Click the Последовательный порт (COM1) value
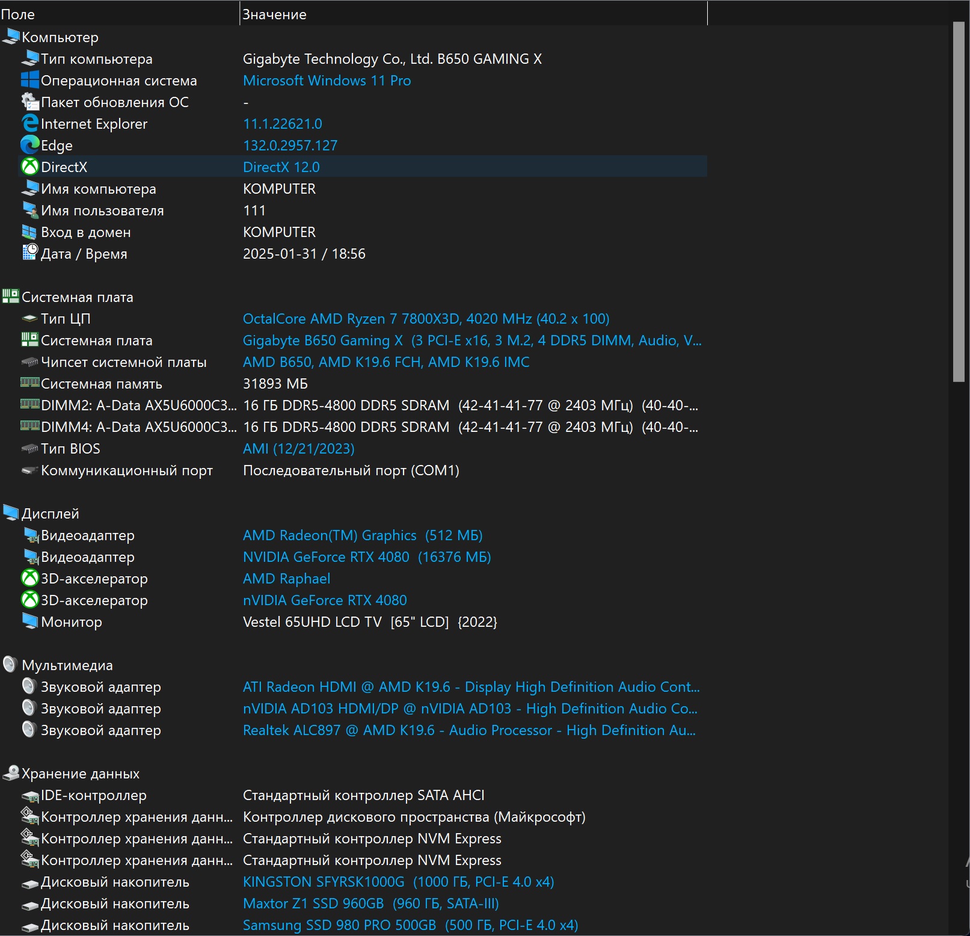 pyautogui.click(x=351, y=470)
